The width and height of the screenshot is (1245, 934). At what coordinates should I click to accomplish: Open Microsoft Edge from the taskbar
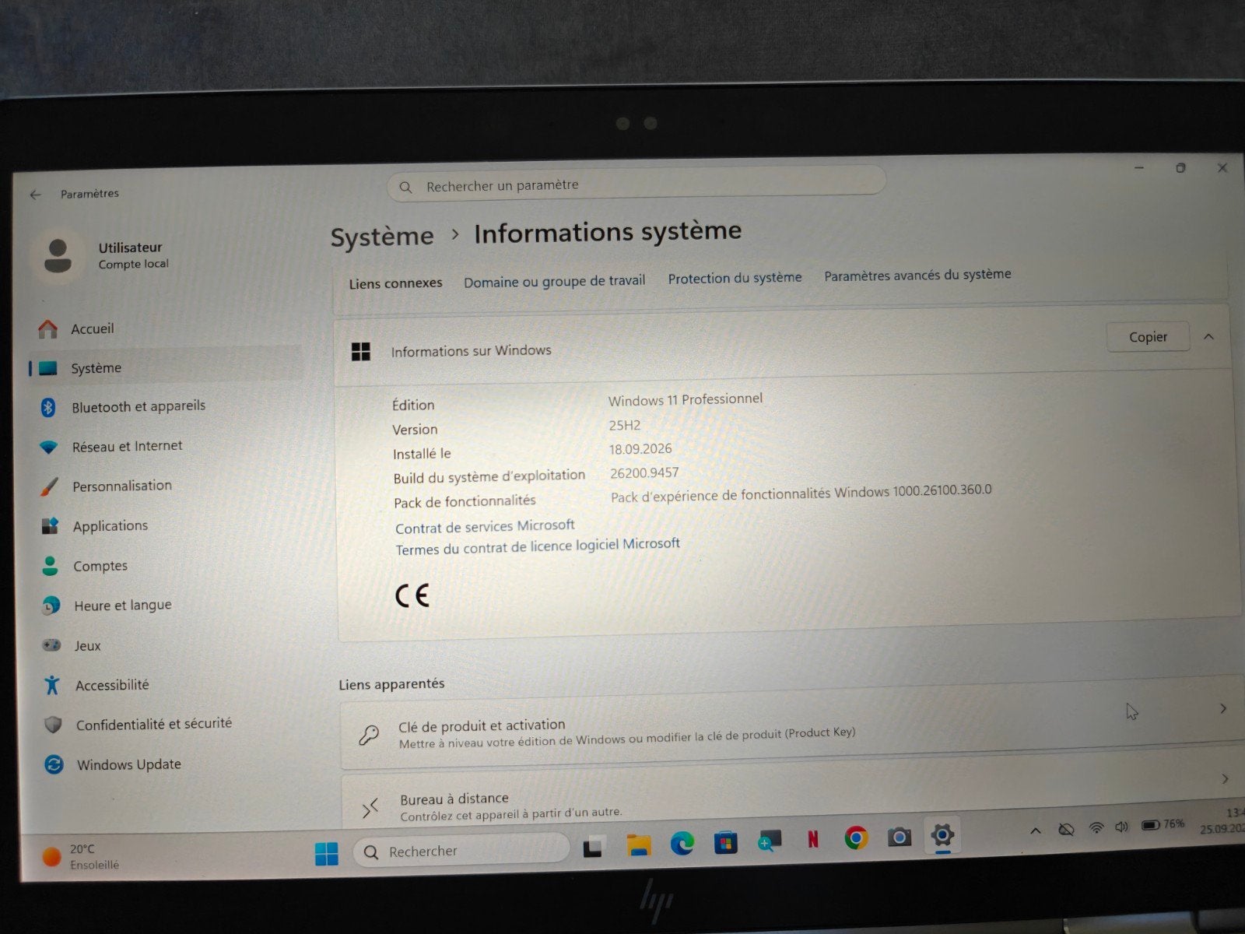(x=682, y=843)
